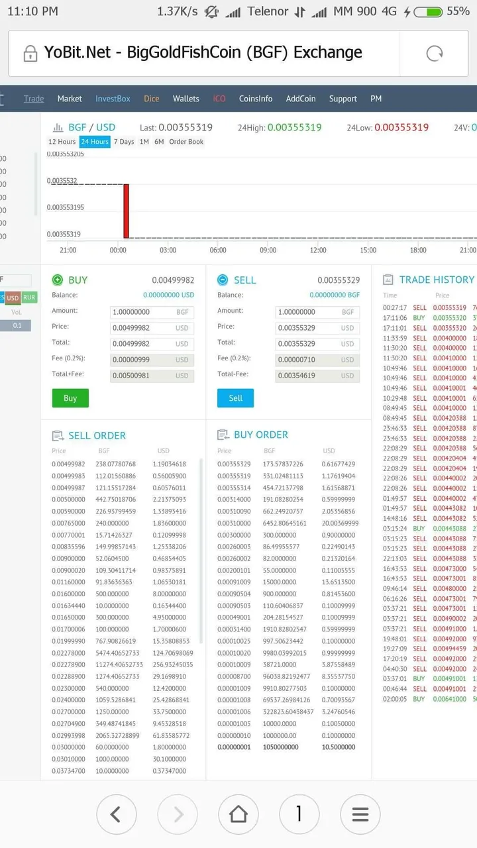Open the Market menu item
Screen dimensions: 477x848
point(70,99)
